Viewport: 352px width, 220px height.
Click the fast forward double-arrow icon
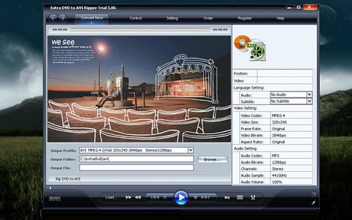click(x=128, y=197)
